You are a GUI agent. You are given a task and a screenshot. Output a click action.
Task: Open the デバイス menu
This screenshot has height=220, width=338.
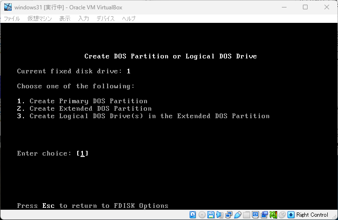click(x=105, y=19)
